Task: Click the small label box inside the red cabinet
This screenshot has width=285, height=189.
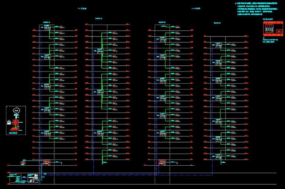Action: click(x=278, y=32)
